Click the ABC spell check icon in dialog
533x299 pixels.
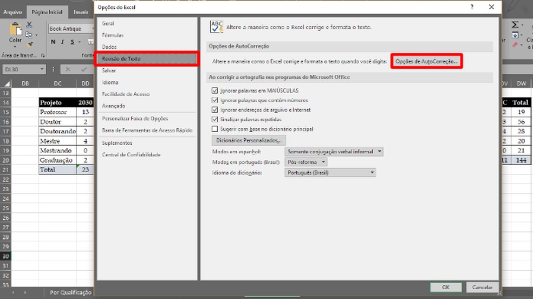tap(216, 27)
